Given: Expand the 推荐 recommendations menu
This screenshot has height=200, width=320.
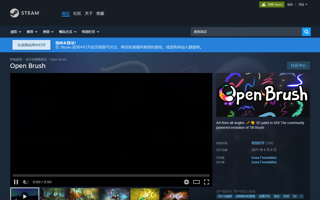Looking at the screenshot, I should (x=32, y=32).
